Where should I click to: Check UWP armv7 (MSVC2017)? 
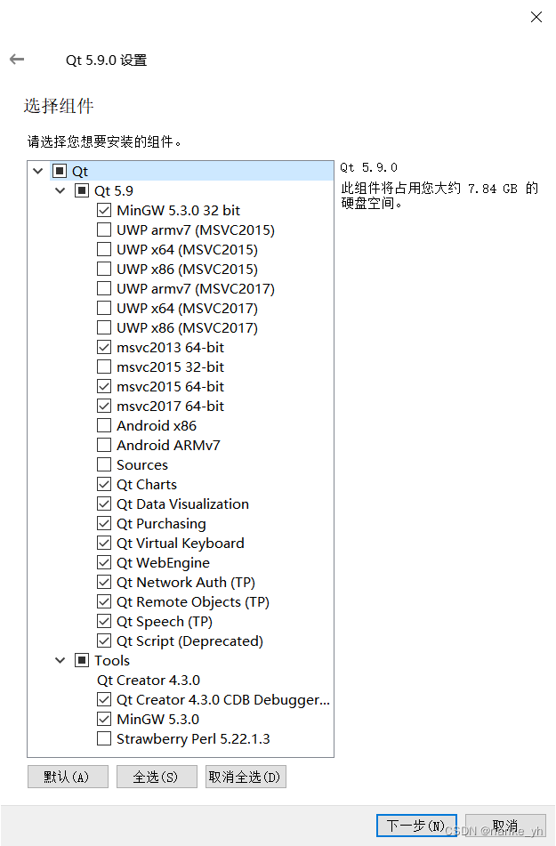coord(104,288)
